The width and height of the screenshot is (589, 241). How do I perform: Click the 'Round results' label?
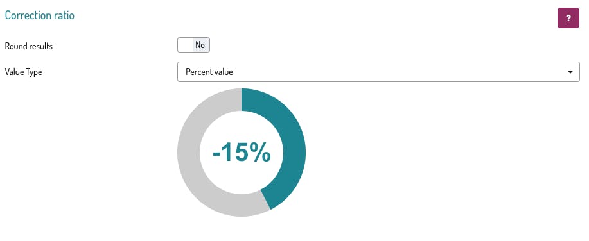pos(28,47)
